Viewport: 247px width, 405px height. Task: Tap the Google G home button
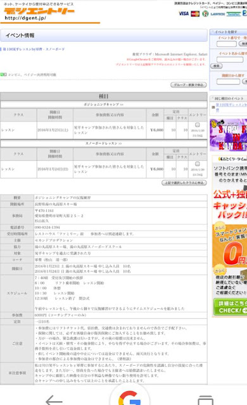[x=129, y=398]
